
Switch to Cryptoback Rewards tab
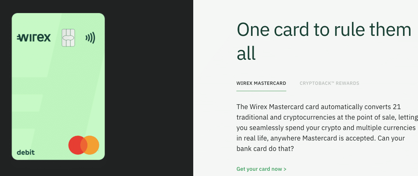329,83
